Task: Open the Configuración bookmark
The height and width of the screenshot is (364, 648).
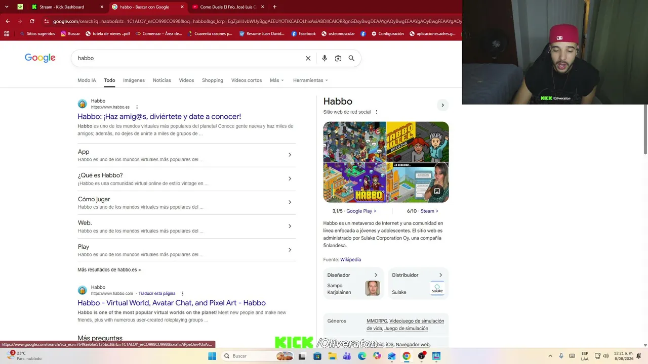Action: click(388, 34)
